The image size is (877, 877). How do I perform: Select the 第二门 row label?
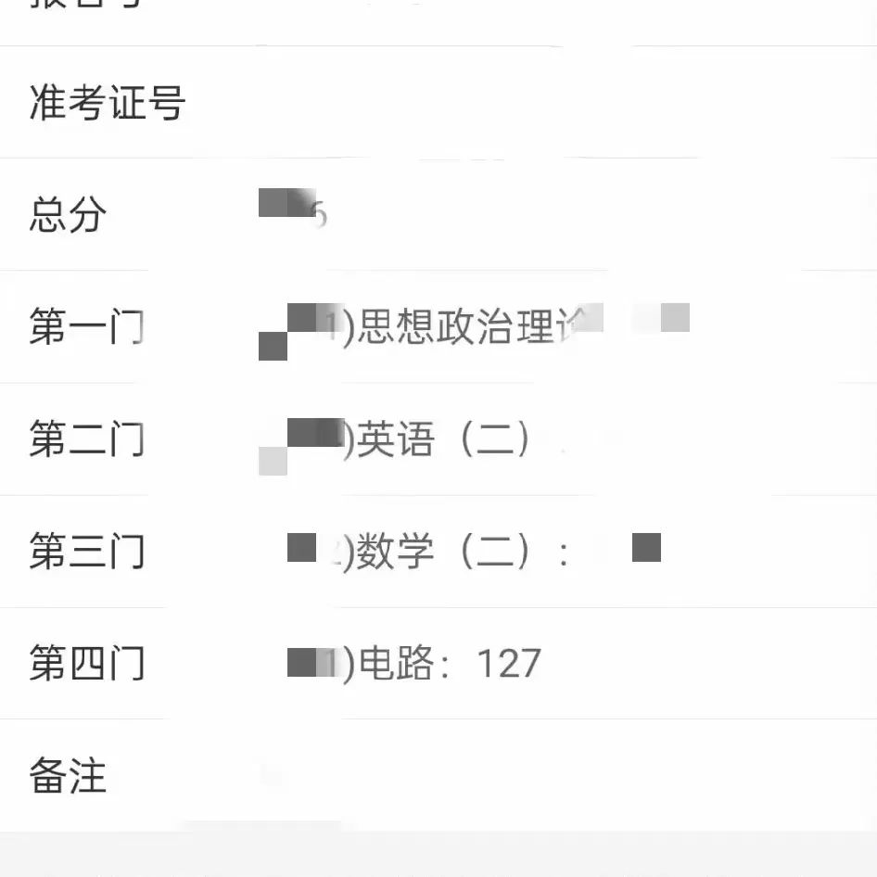coord(87,439)
